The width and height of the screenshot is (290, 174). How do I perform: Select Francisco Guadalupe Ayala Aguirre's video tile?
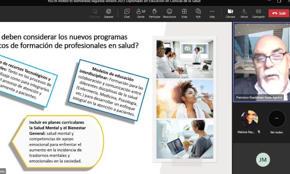pos(262,62)
